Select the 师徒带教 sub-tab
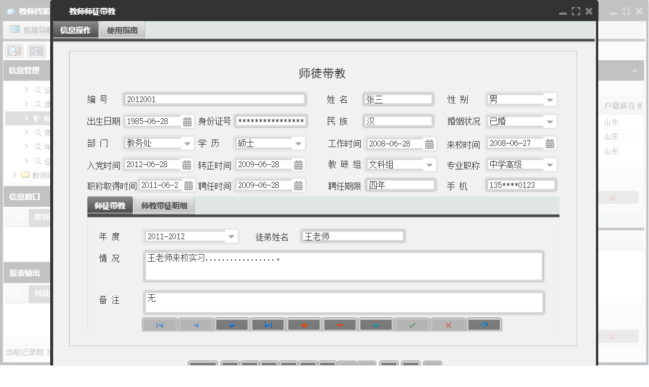This screenshot has width=649, height=387. (x=110, y=206)
